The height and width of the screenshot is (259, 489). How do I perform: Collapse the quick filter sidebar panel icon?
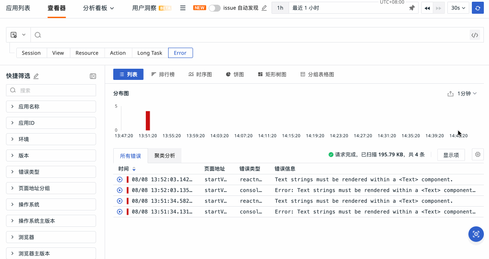(93, 76)
